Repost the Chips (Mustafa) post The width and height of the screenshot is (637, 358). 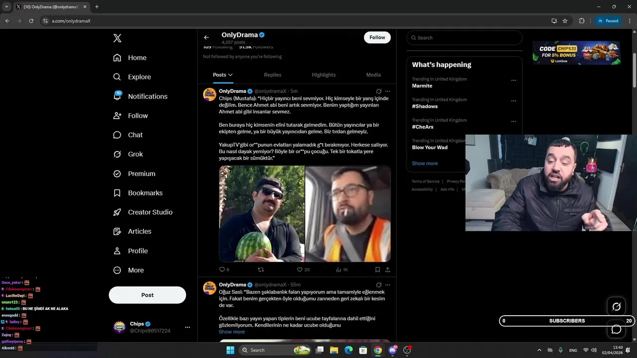[x=261, y=269]
